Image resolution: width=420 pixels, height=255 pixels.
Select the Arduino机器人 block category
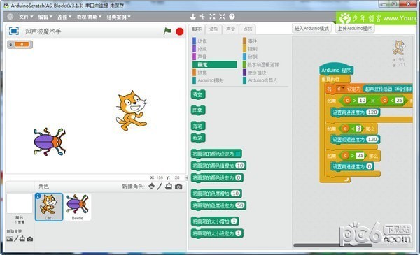click(x=260, y=80)
